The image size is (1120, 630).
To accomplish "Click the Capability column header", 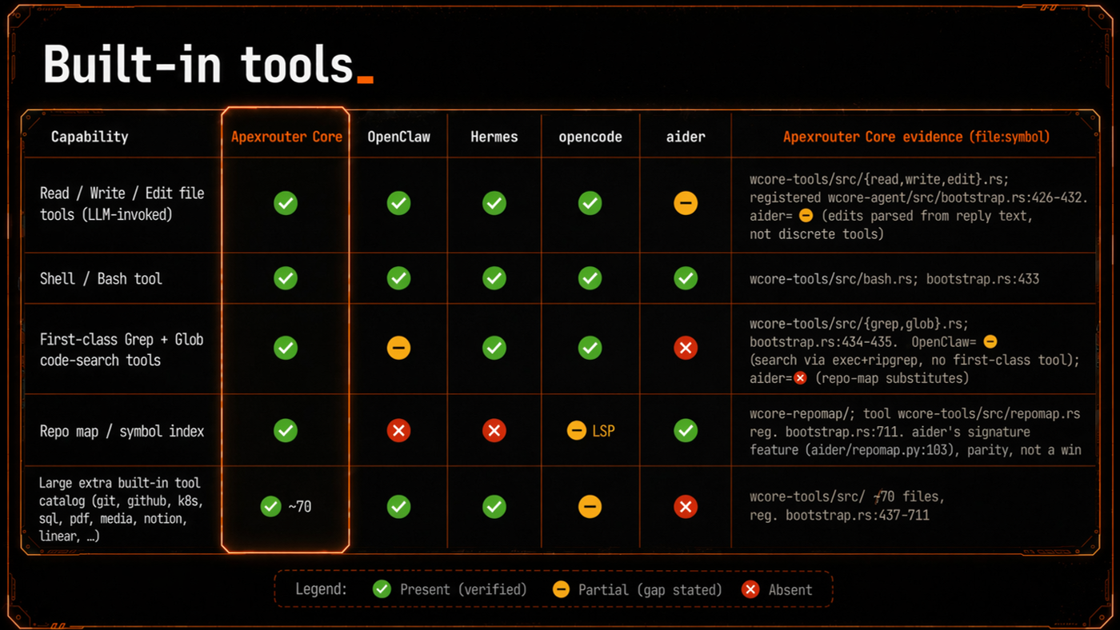I will click(90, 137).
